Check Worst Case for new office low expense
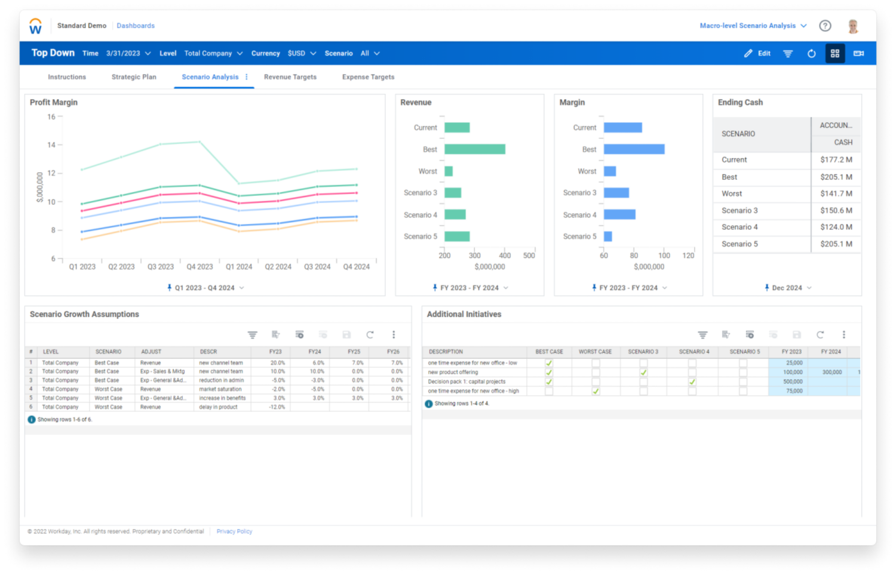896x575 pixels. click(596, 363)
